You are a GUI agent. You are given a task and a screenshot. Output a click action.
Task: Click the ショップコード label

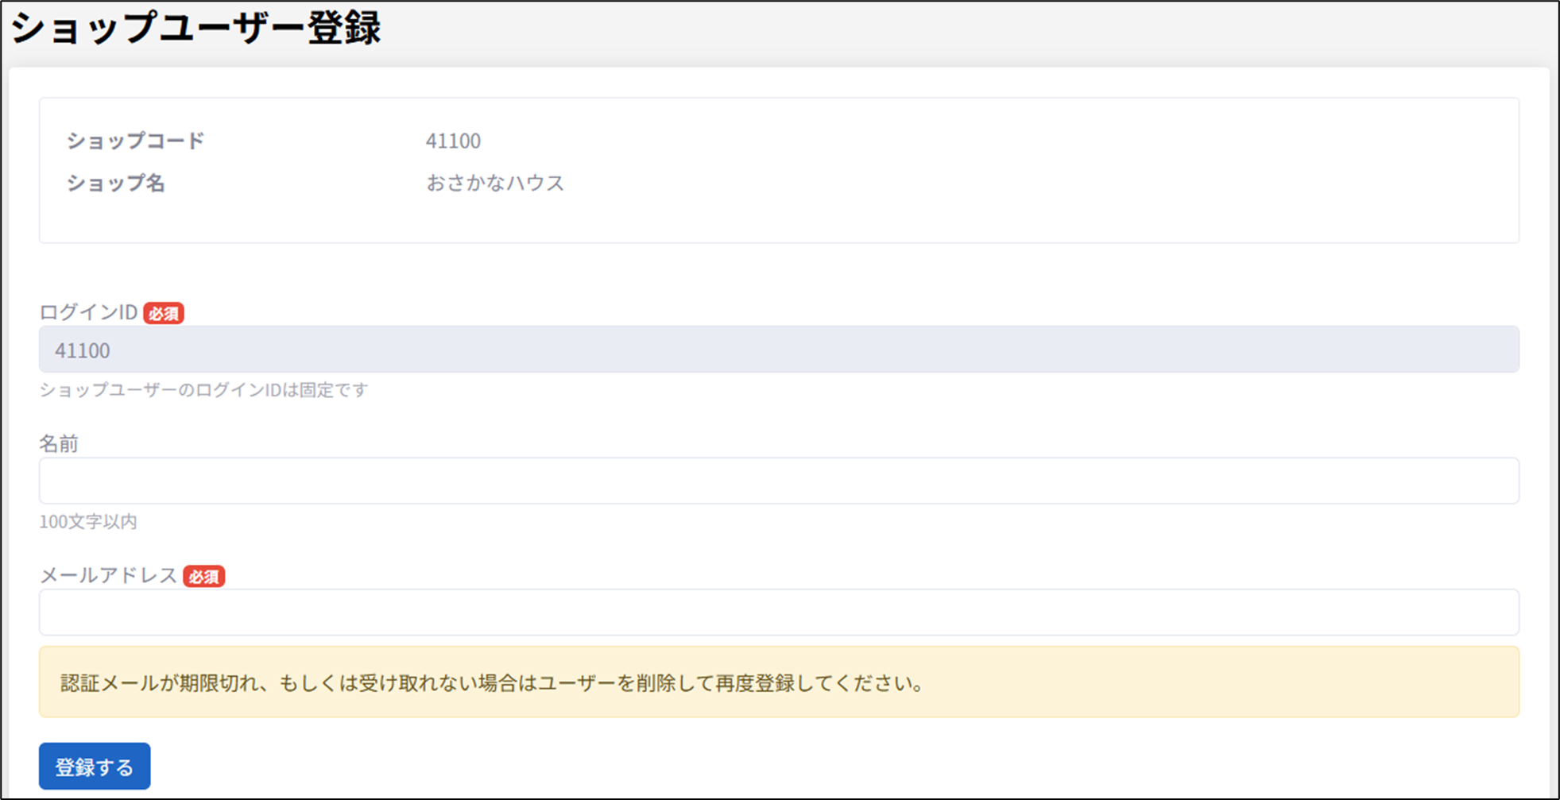[135, 141]
